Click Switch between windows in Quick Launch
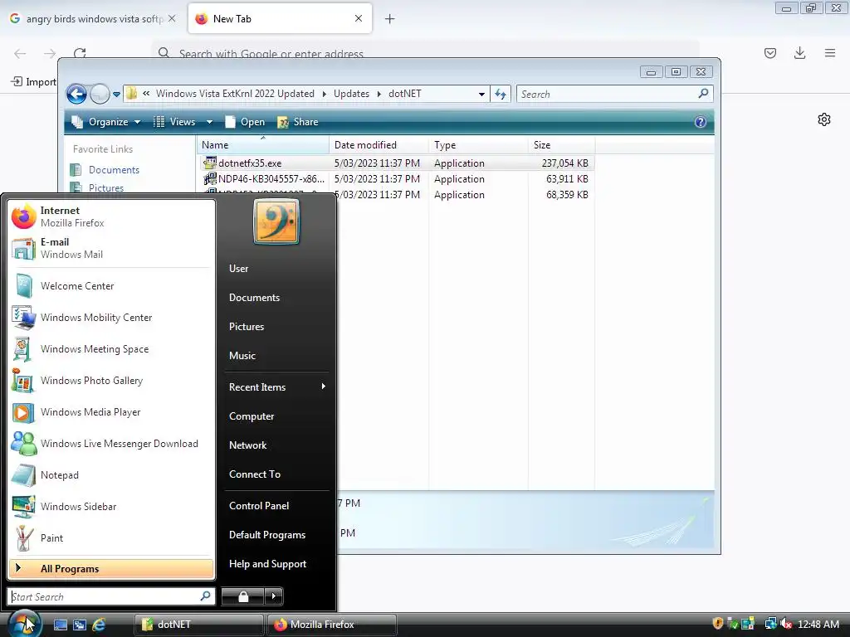Screen dimensions: 850x637 (80, 625)
